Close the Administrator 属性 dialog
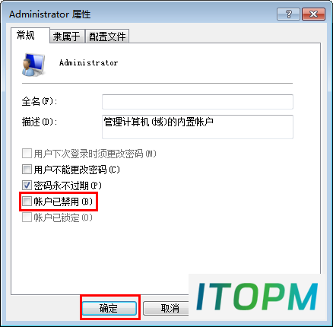 [x=313, y=14]
